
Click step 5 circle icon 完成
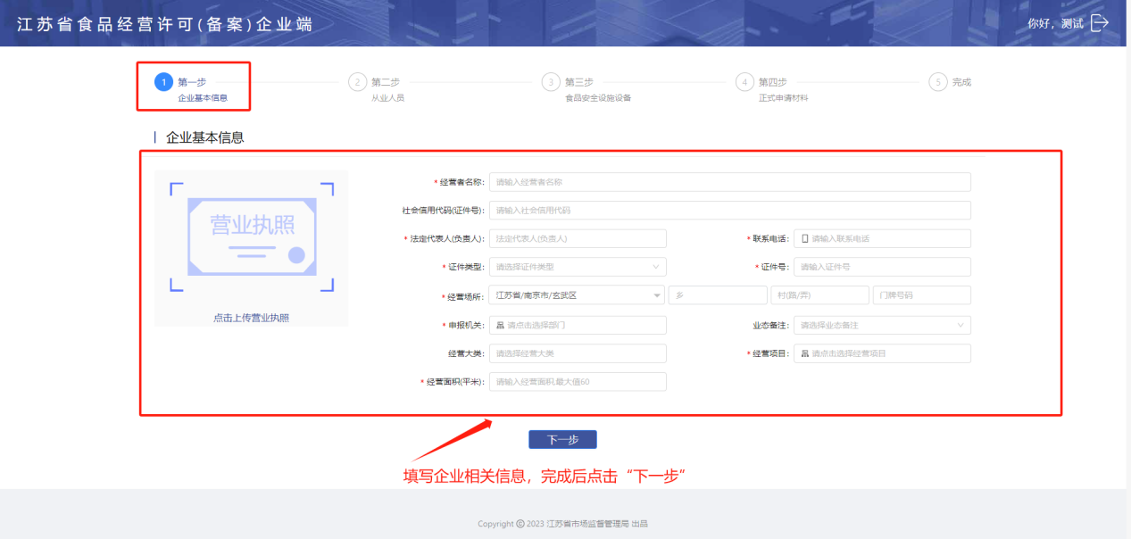click(x=937, y=82)
